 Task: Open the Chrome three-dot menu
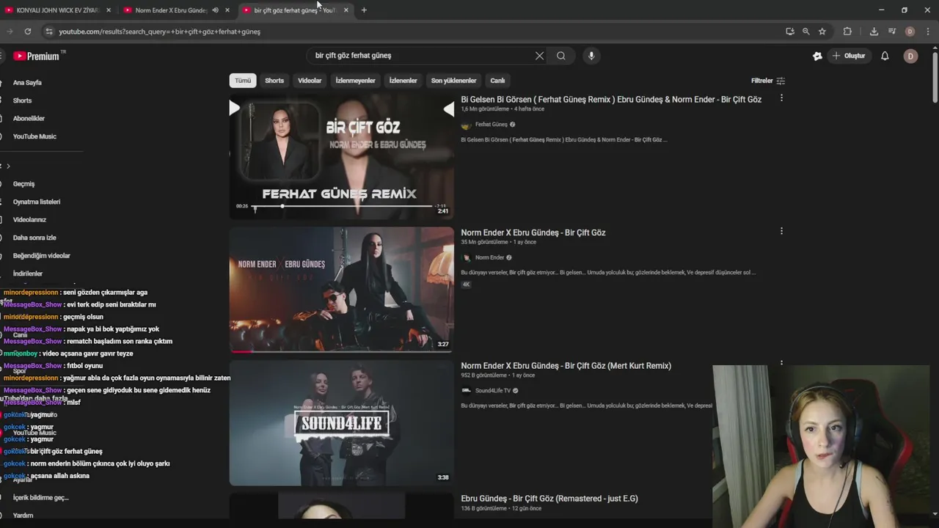(928, 32)
